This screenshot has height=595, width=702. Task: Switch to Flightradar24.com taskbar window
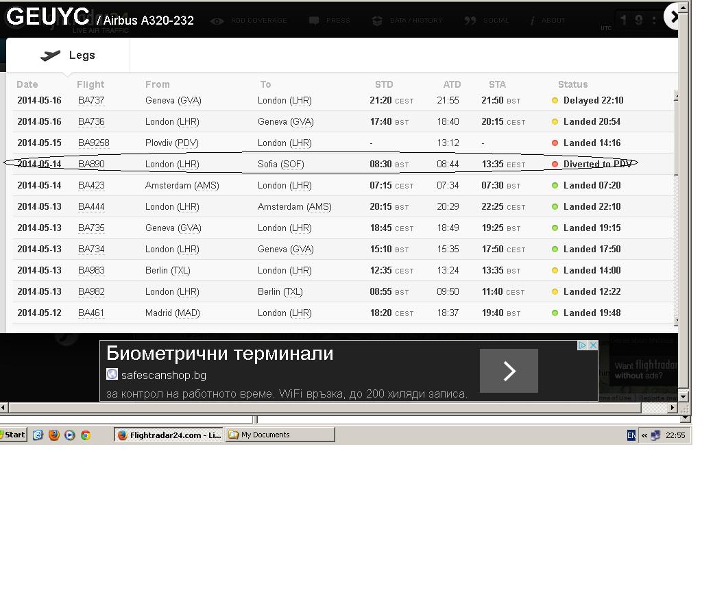169,435
